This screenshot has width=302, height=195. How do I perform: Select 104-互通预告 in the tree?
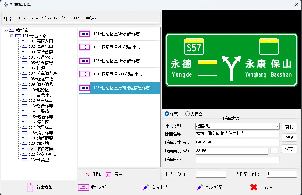click(x=40, y=57)
